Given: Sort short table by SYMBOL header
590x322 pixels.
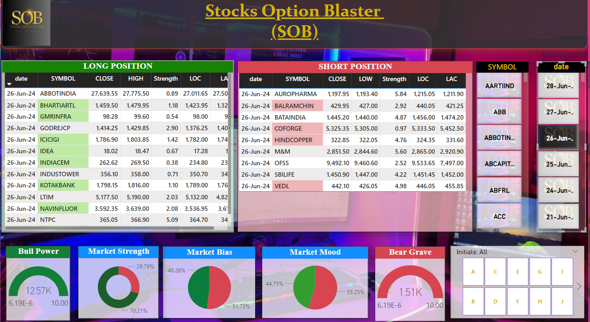Looking at the screenshot, I should 298,79.
